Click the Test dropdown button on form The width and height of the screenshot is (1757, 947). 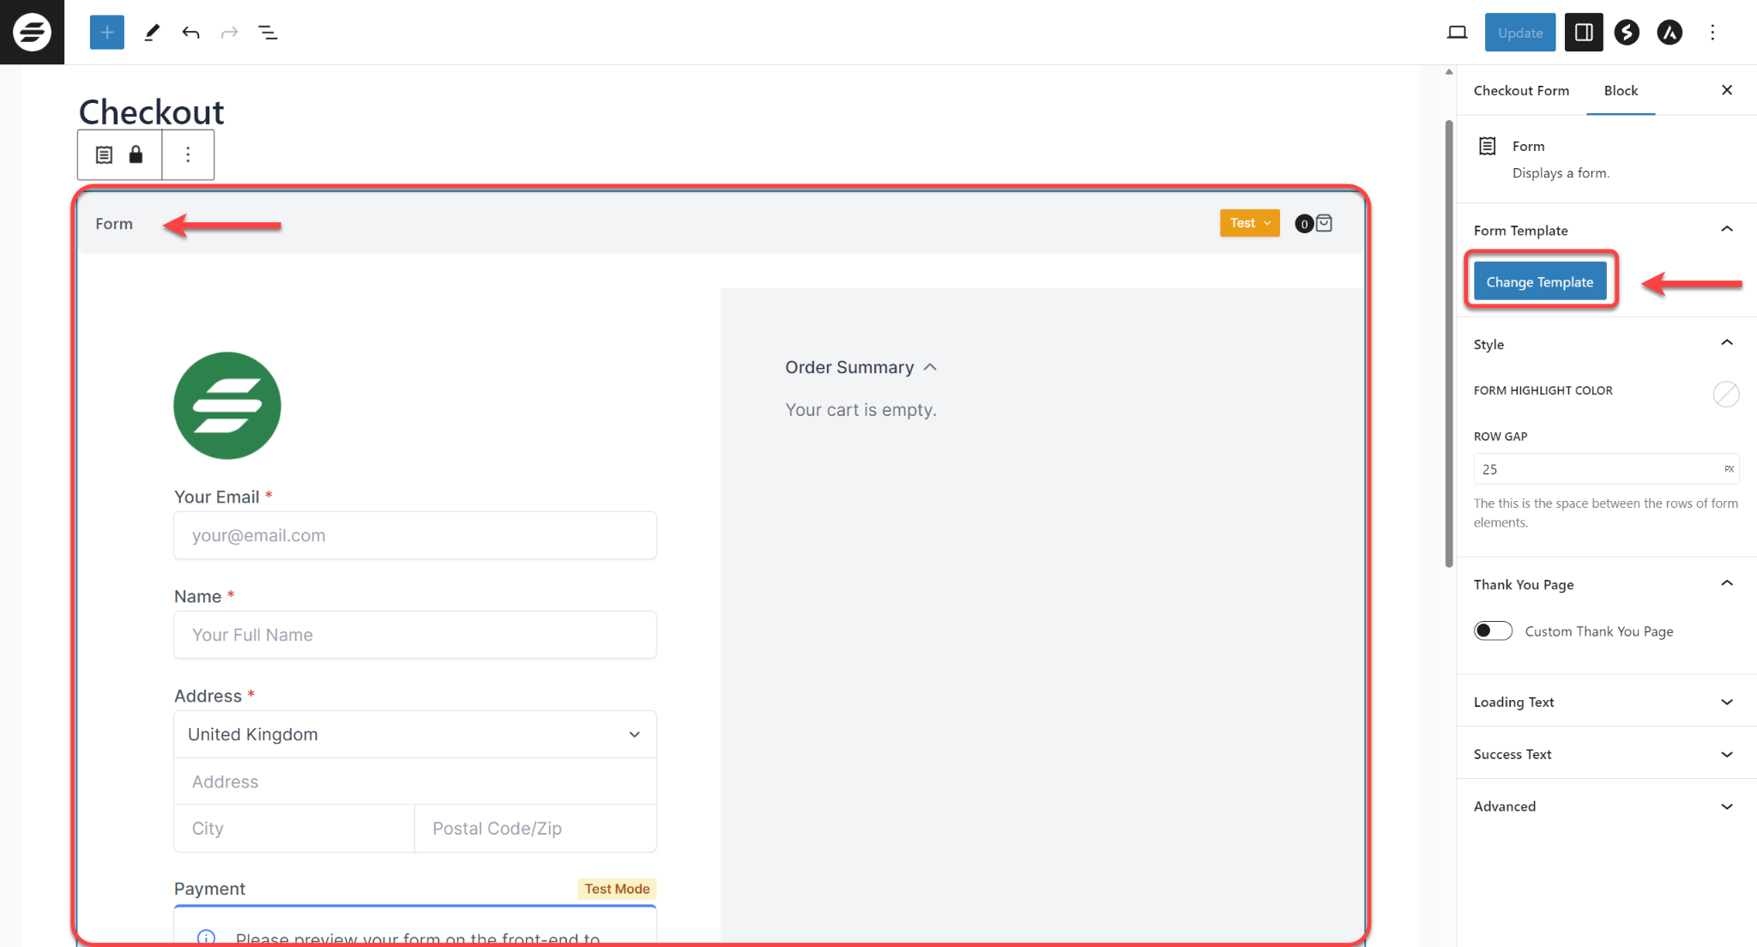click(1248, 223)
